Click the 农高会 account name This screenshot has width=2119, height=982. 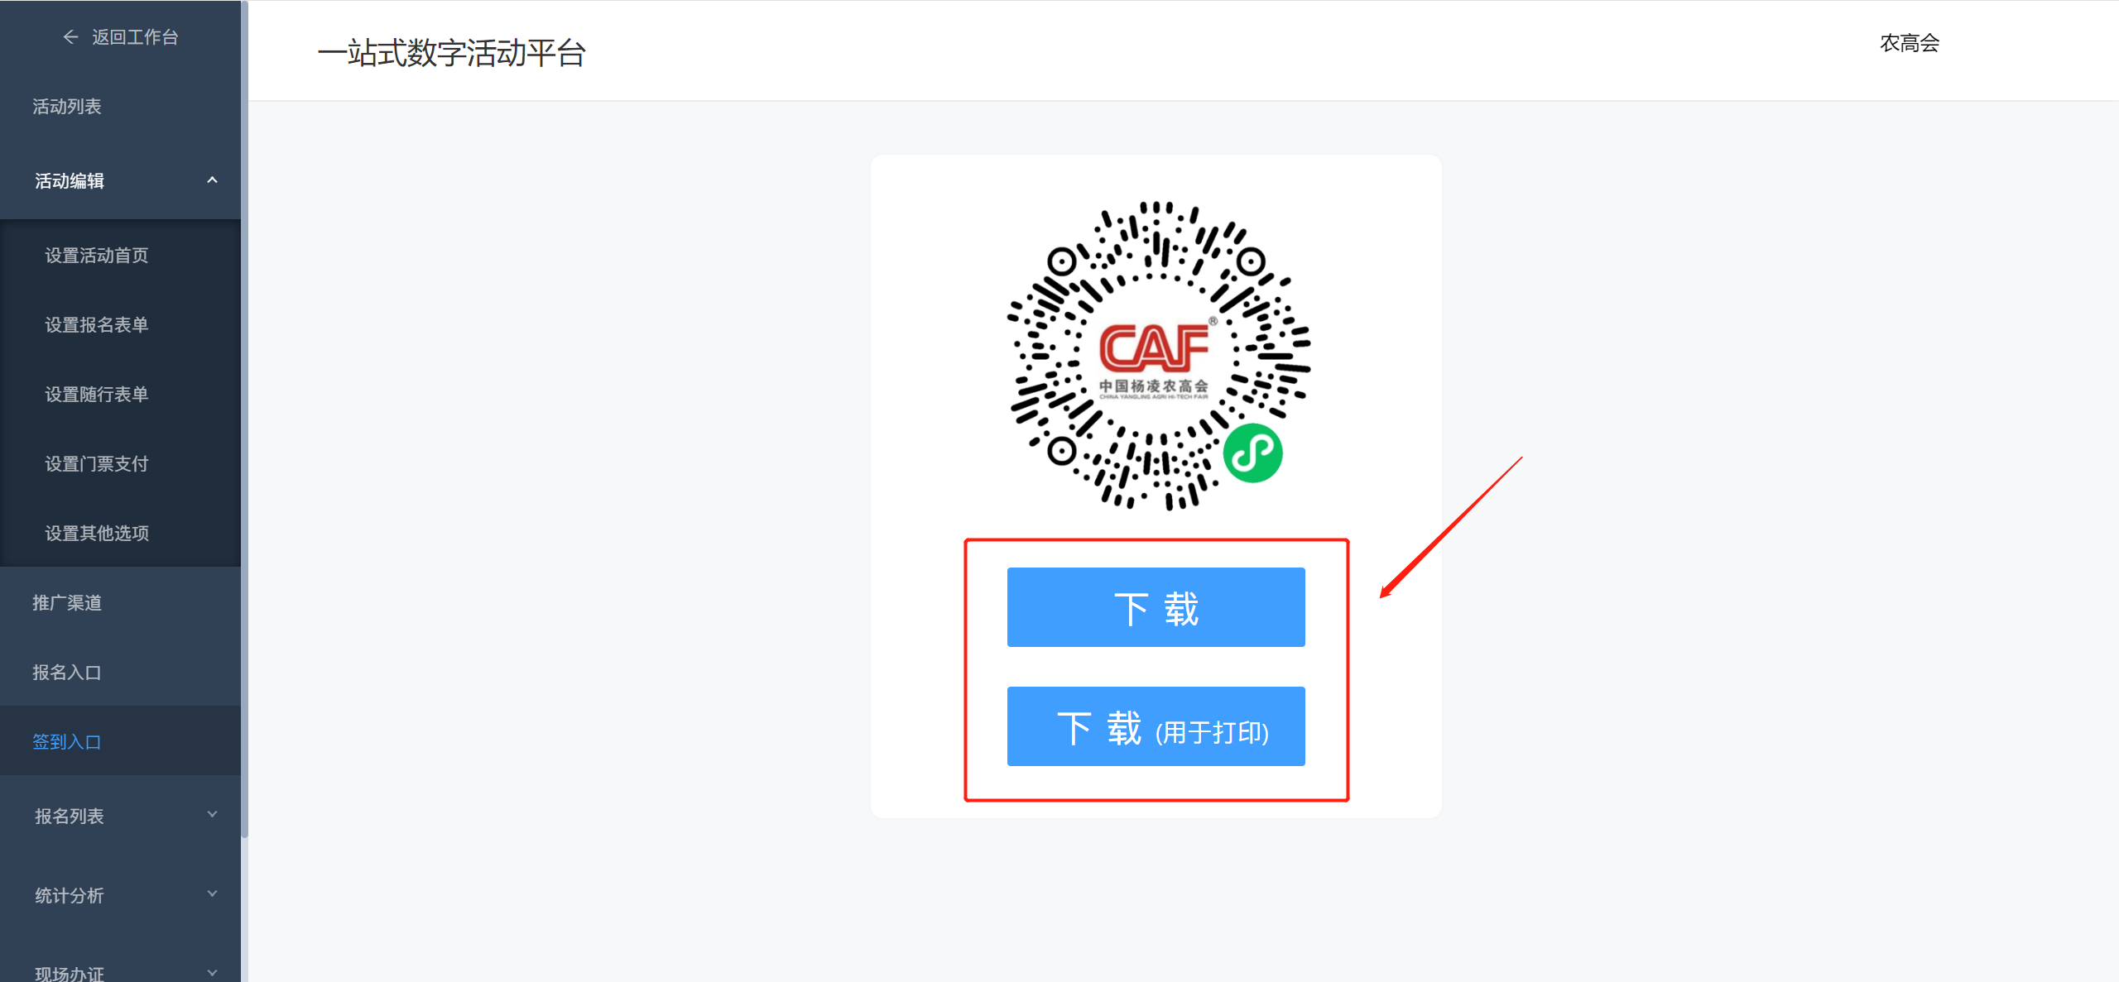pos(1909,43)
